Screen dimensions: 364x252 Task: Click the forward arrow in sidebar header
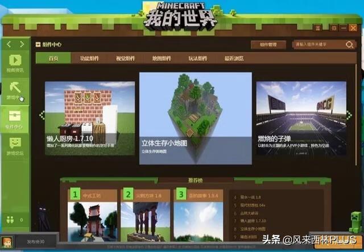click(22, 44)
